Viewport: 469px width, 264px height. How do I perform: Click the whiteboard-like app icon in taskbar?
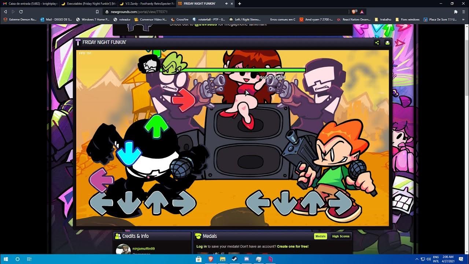[258, 259]
